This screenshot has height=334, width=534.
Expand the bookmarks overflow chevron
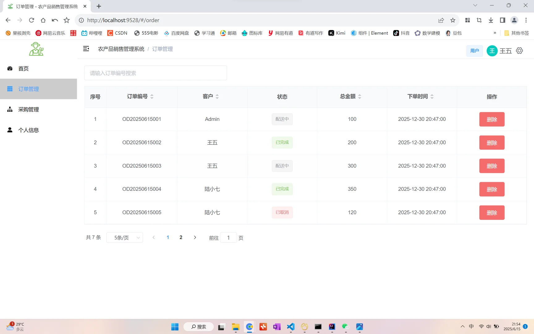(x=494, y=33)
